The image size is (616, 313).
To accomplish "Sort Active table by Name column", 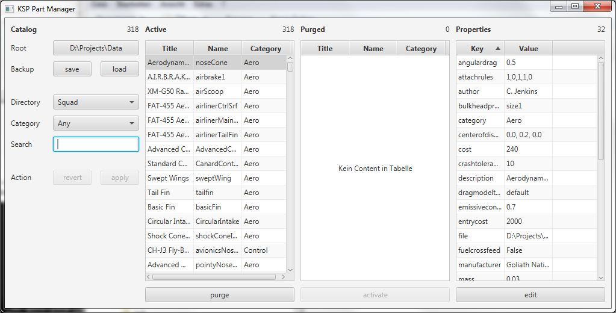I will pos(217,48).
